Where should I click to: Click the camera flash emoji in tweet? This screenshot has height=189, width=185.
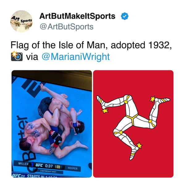[x=17, y=56]
